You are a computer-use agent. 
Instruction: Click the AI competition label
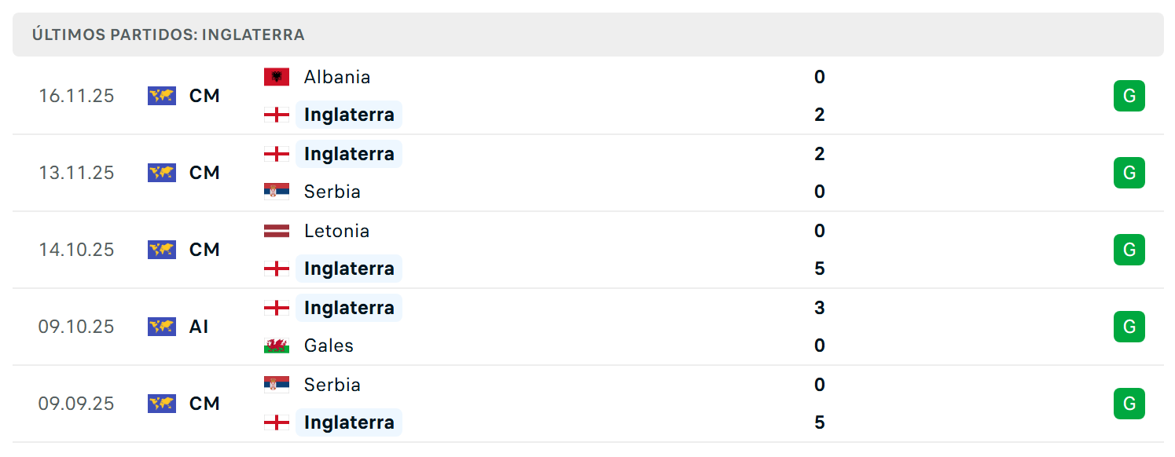199,327
